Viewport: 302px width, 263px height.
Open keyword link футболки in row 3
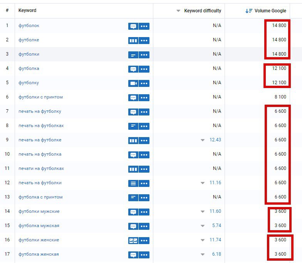pos(29,54)
